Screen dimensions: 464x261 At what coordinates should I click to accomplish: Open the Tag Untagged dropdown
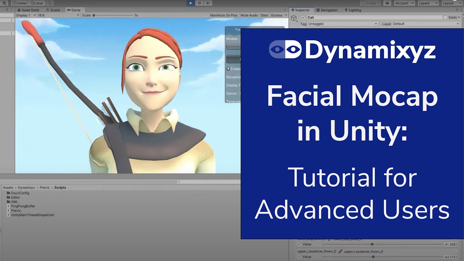point(343,24)
